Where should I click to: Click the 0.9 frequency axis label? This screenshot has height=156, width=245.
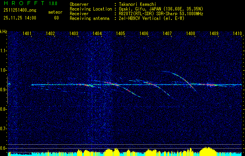(x=3, y=90)
